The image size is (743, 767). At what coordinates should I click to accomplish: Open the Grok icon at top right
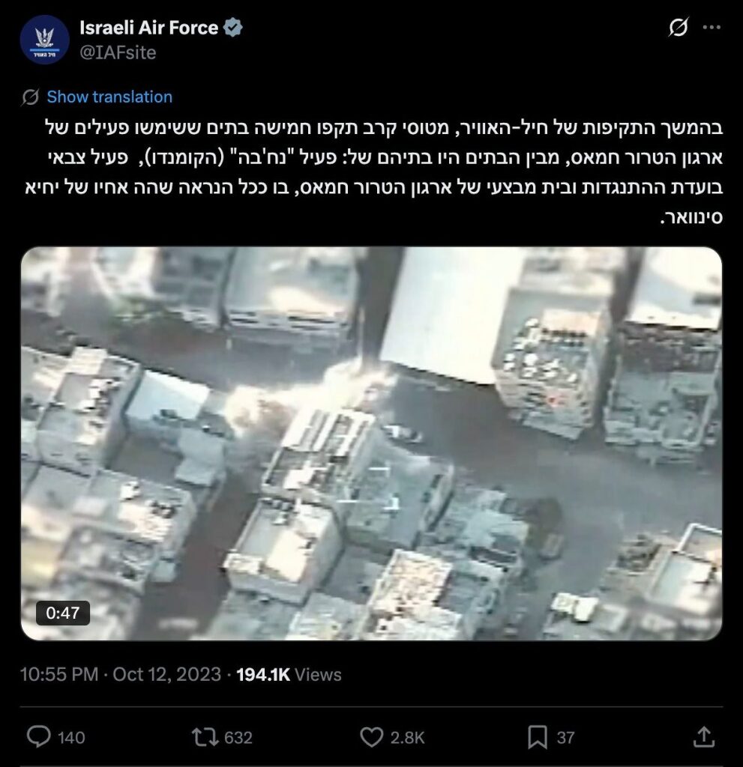coord(679,28)
